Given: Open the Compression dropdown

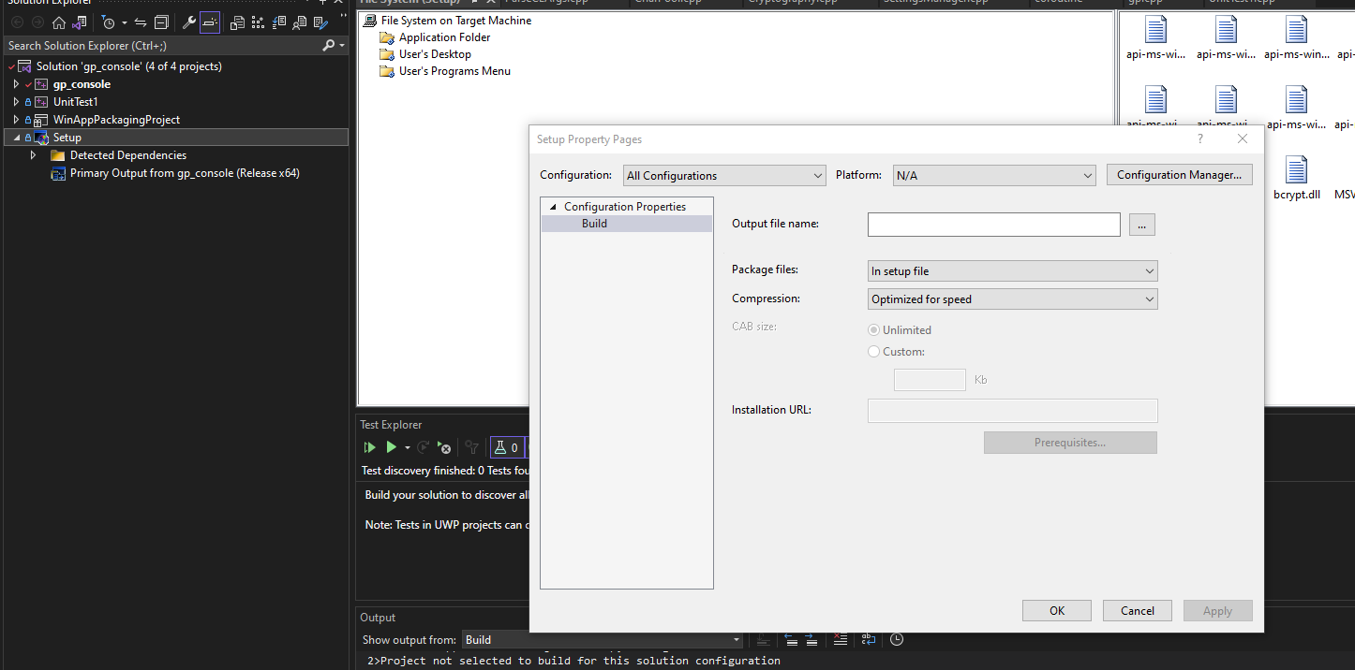Looking at the screenshot, I should tap(1013, 299).
